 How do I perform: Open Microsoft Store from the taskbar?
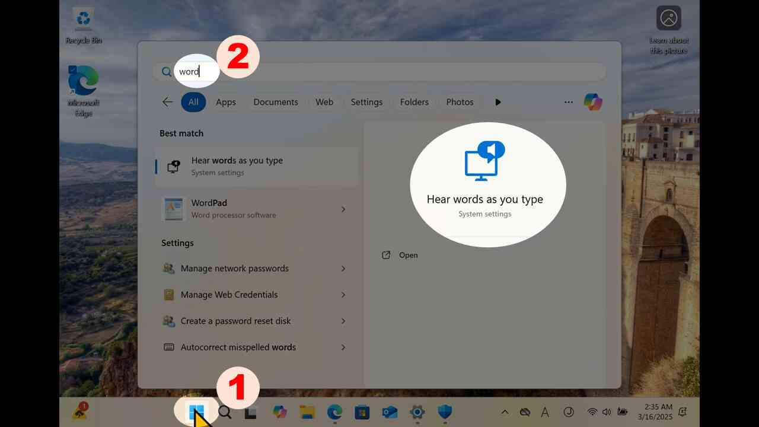point(362,412)
